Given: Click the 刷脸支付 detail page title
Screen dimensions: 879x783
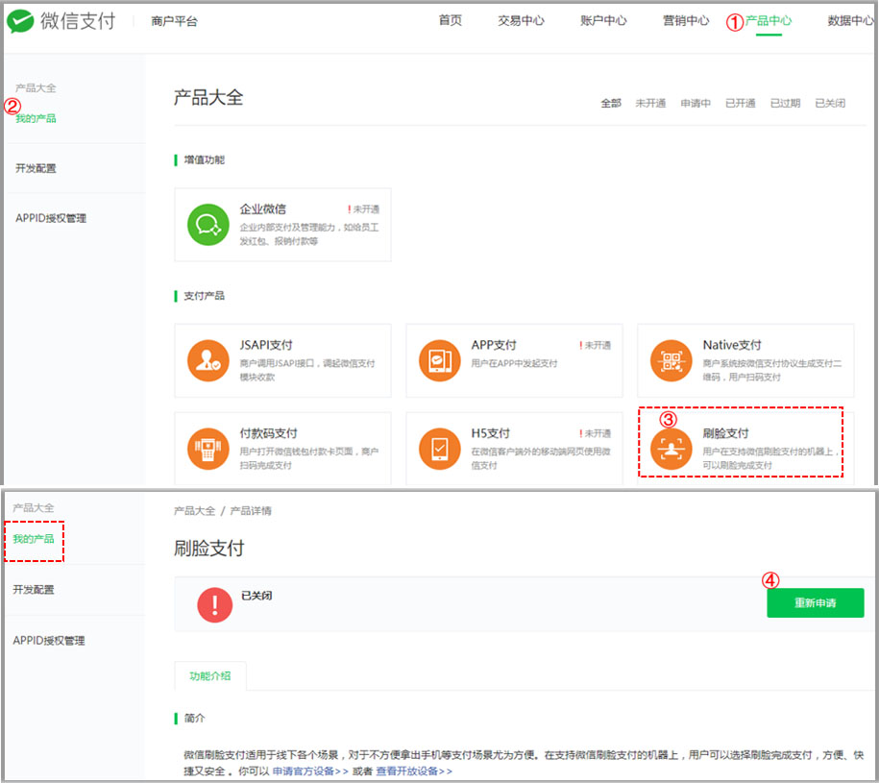Looking at the screenshot, I should 209,549.
